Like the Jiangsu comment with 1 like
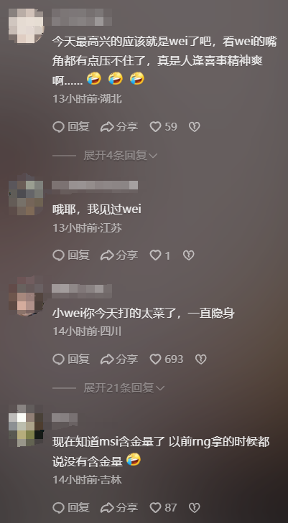Viewport: 288px width, 523px height. pyautogui.click(x=160, y=255)
